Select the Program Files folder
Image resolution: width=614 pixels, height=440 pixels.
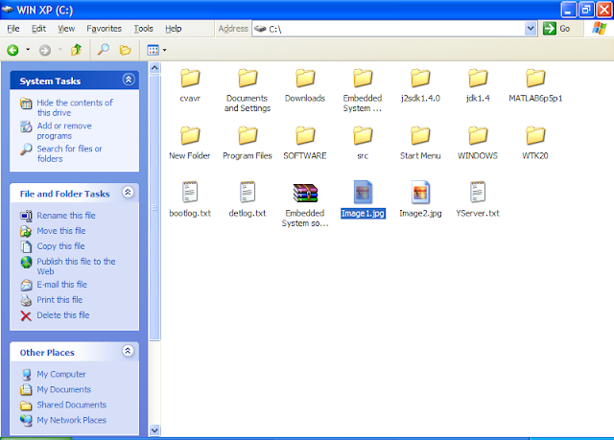click(x=248, y=143)
